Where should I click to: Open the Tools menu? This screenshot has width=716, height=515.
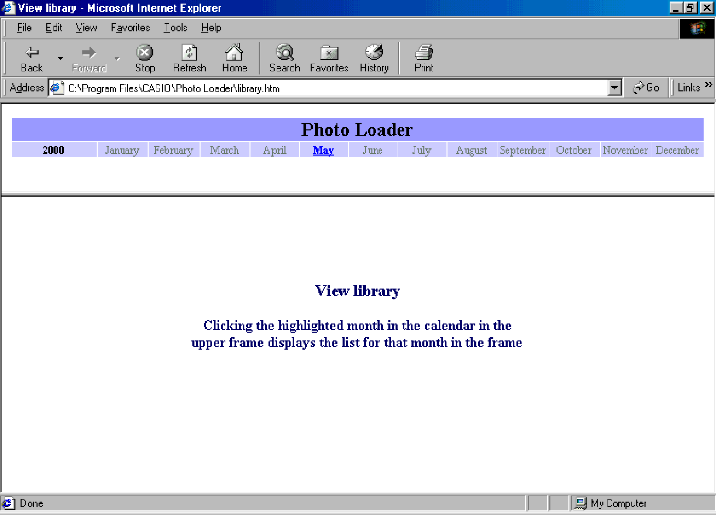tap(175, 28)
